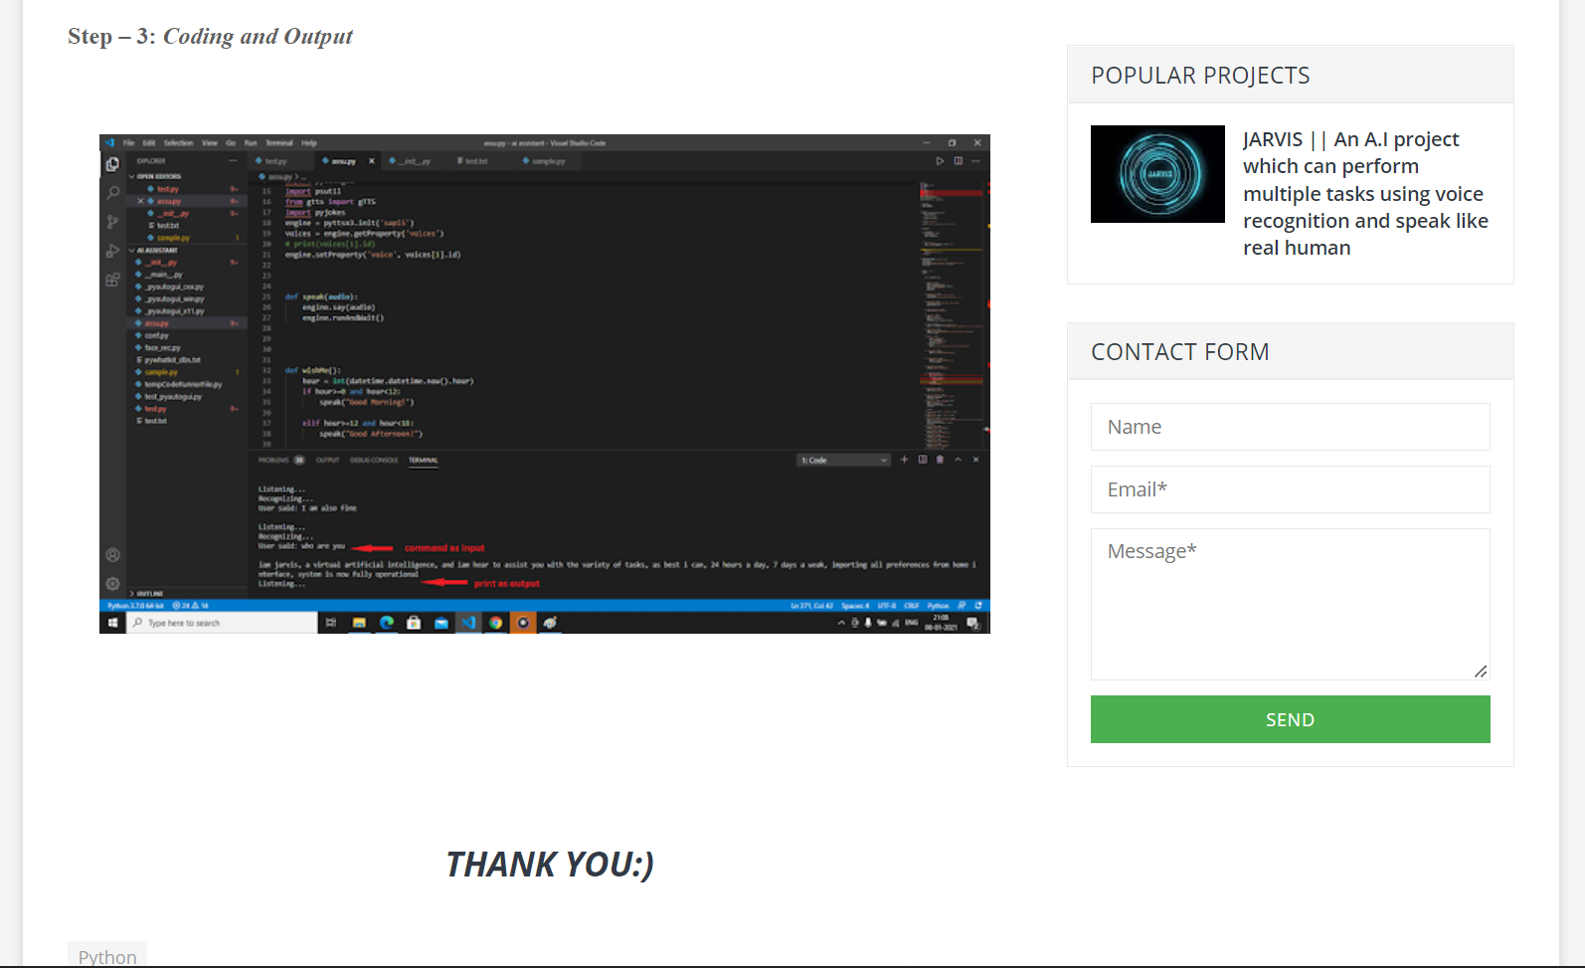Open the JARVIS project thumbnail image

coord(1157,174)
